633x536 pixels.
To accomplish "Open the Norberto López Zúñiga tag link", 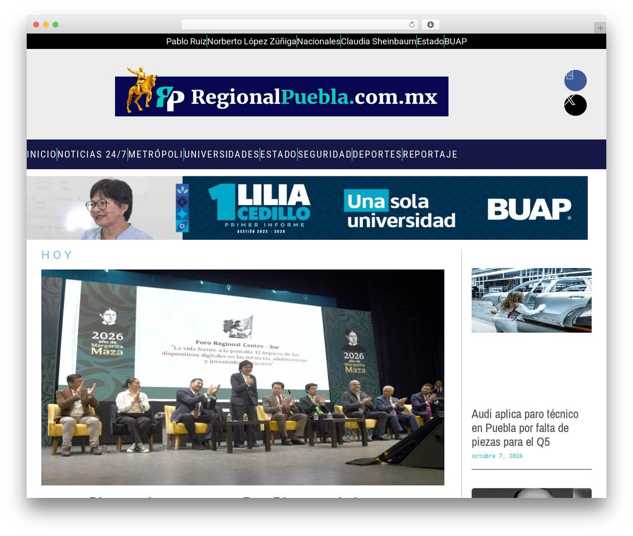I will point(252,42).
